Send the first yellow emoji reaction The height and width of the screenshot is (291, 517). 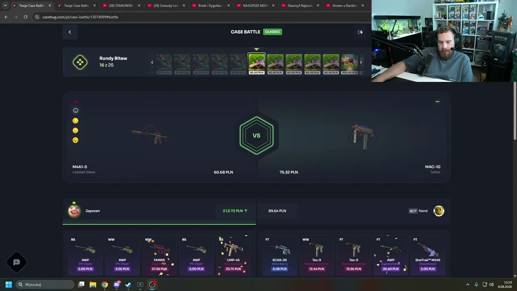(76, 120)
